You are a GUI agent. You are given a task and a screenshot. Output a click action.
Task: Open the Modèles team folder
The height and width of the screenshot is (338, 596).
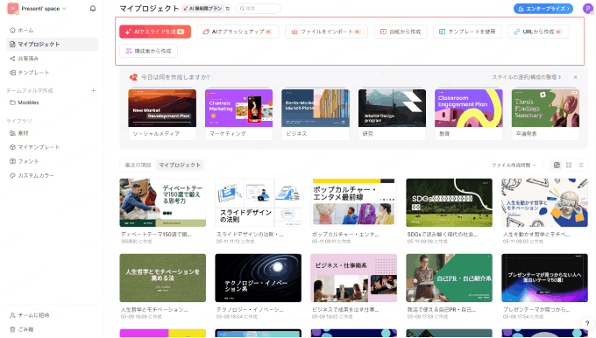coord(52,102)
